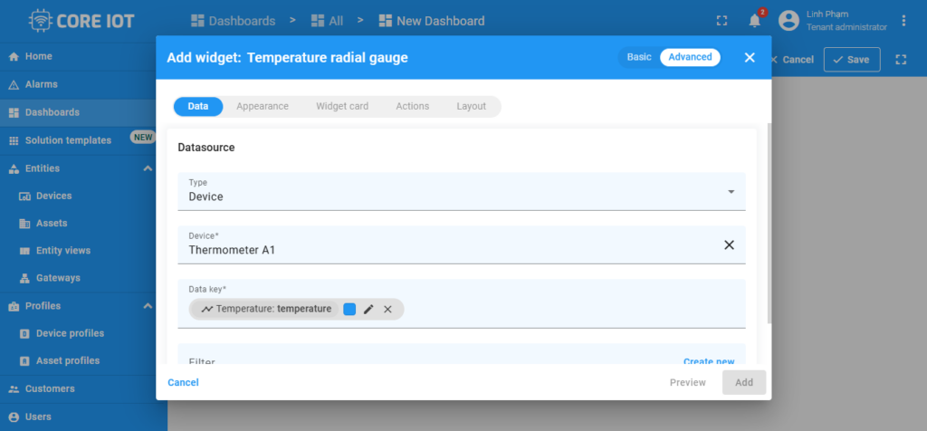
Task: Open the blue data key color swatch
Action: click(x=349, y=310)
